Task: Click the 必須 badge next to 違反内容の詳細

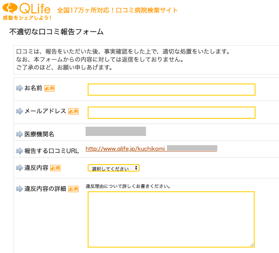Action: (73, 189)
